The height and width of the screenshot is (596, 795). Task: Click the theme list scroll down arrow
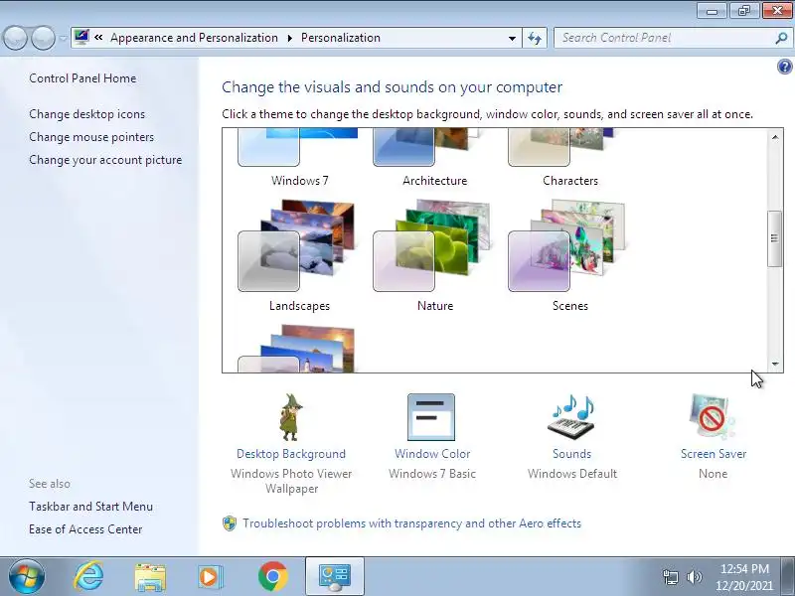pyautogui.click(x=775, y=364)
